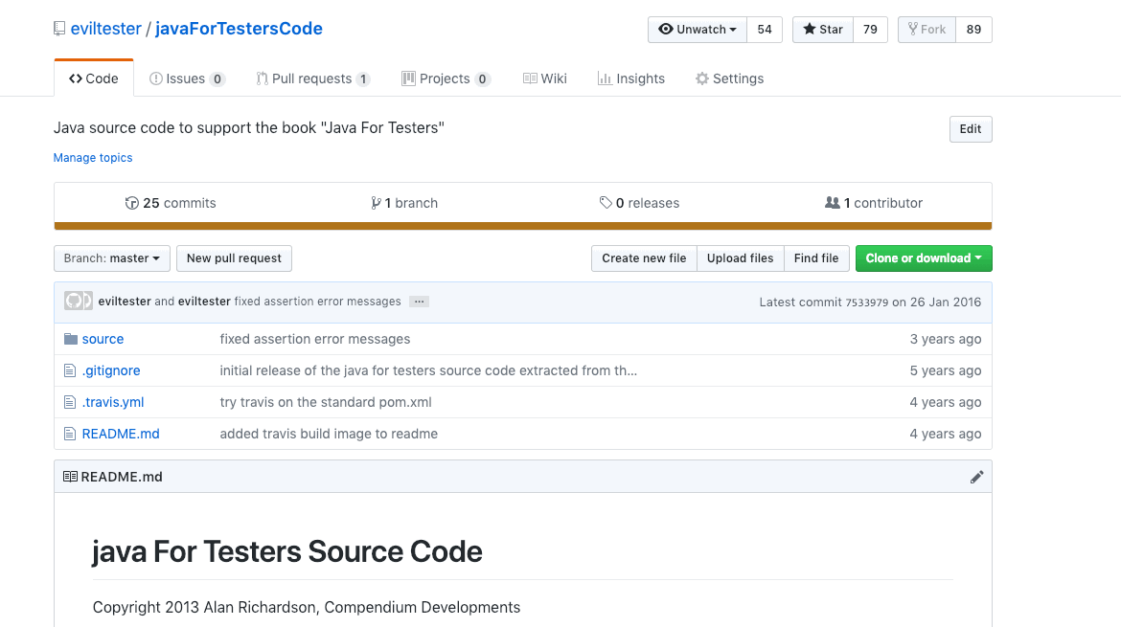Edit README with the pencil icon

tap(976, 477)
